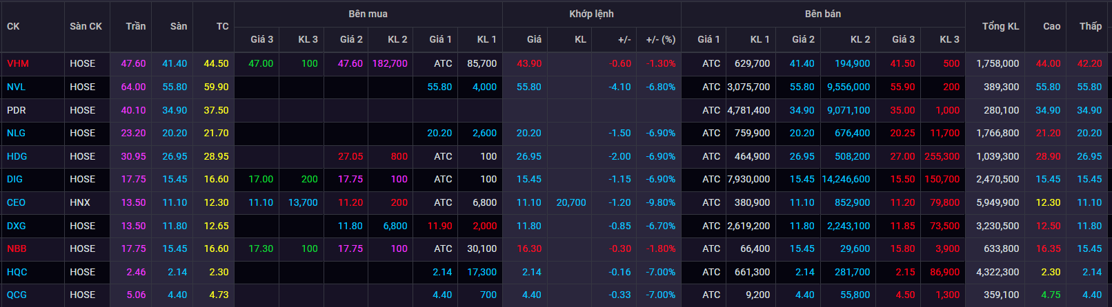Image resolution: width=1112 pixels, height=307 pixels.
Task: Select the HDG ticker
Action: (x=17, y=156)
